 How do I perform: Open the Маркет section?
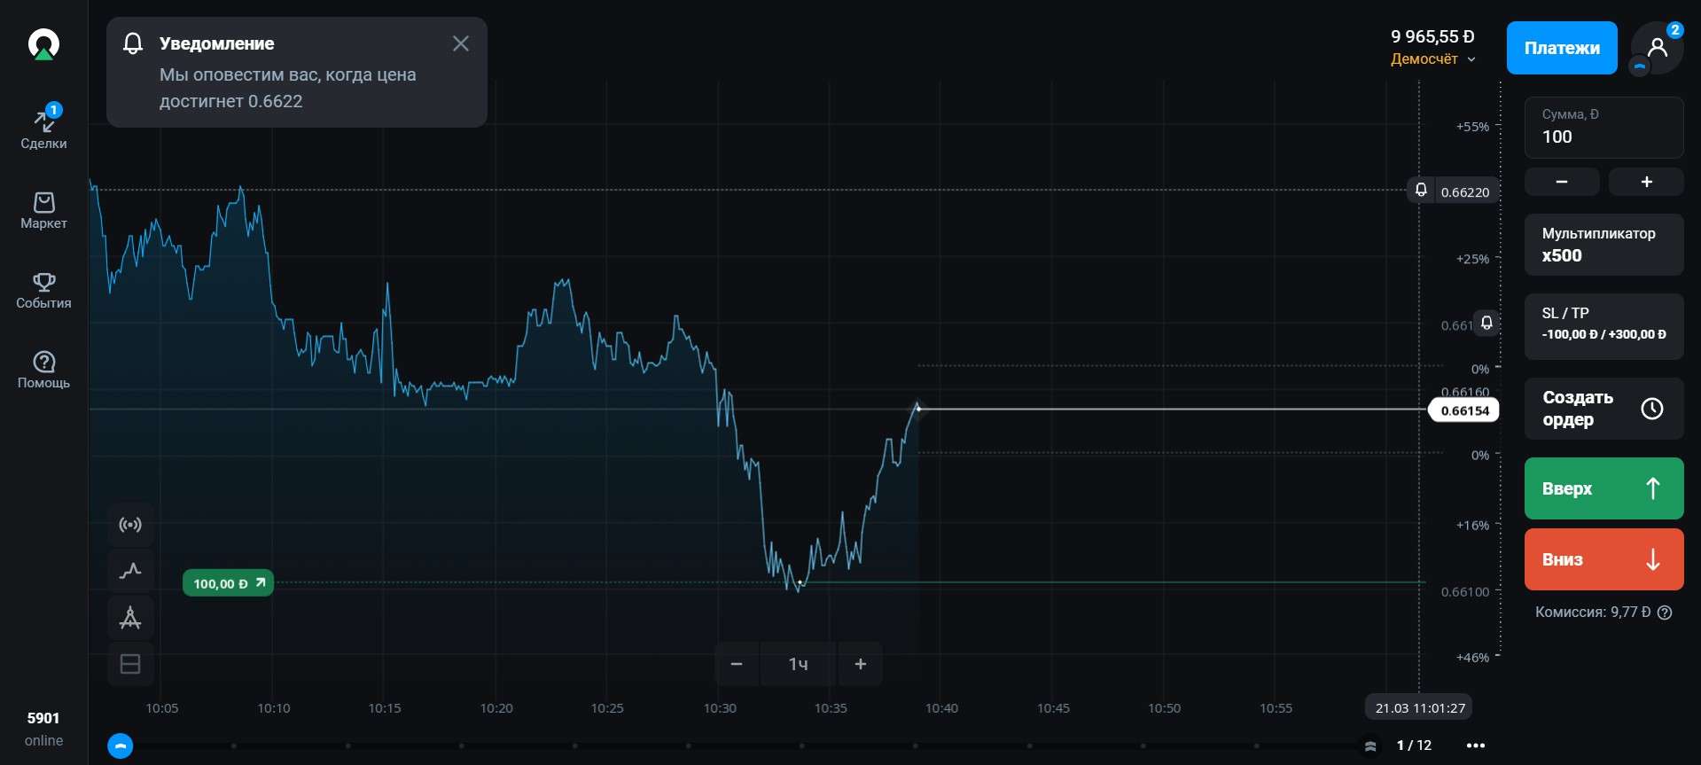point(43,210)
